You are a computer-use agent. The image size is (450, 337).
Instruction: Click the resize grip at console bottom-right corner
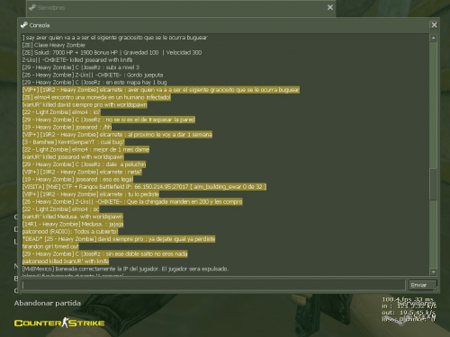coord(436,289)
